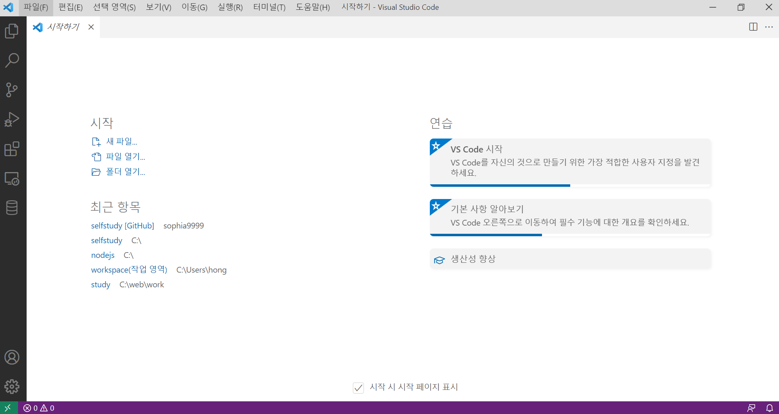Open the Extensions view icon
This screenshot has width=779, height=414.
coord(12,149)
